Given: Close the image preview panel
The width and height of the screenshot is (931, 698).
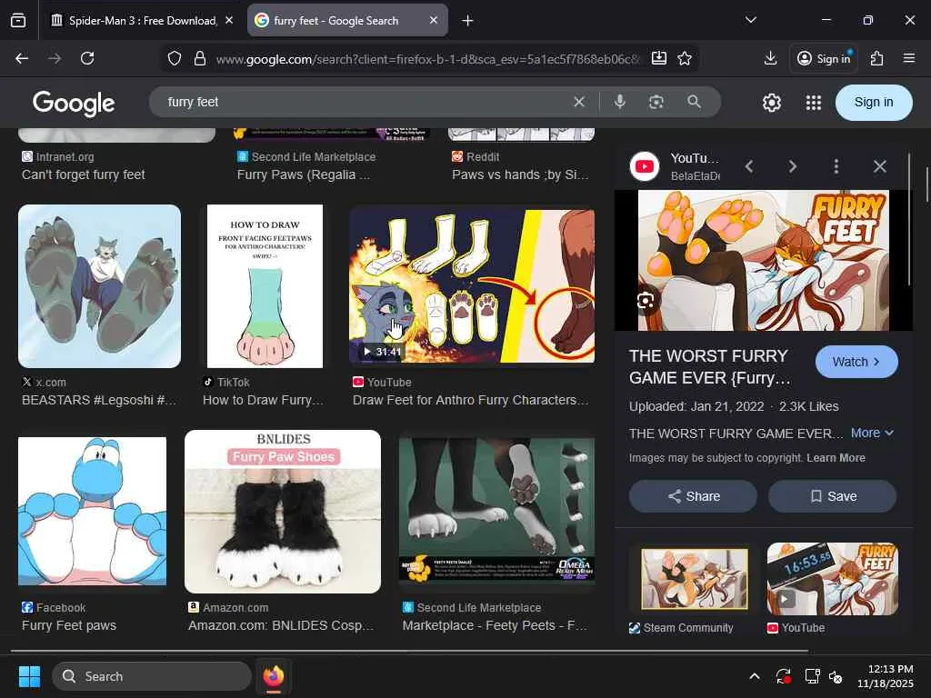Looking at the screenshot, I should (880, 167).
